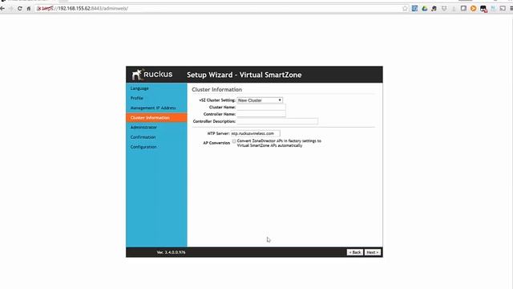Viewport: 513px width, 289px height.
Task: Focus the Controller Name field
Action: 261,114
